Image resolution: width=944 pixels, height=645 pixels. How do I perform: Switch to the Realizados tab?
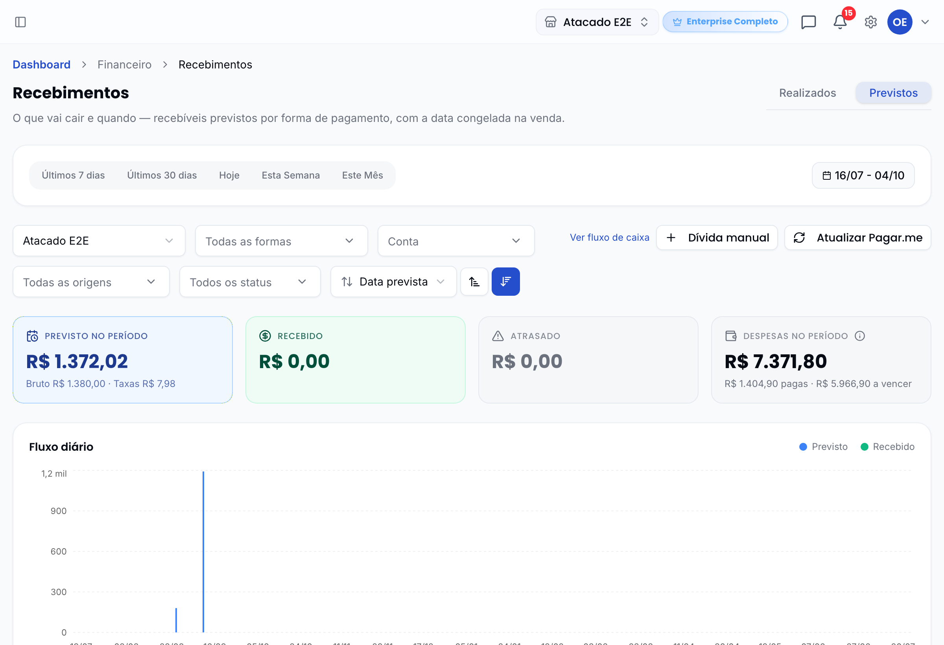coord(807,93)
